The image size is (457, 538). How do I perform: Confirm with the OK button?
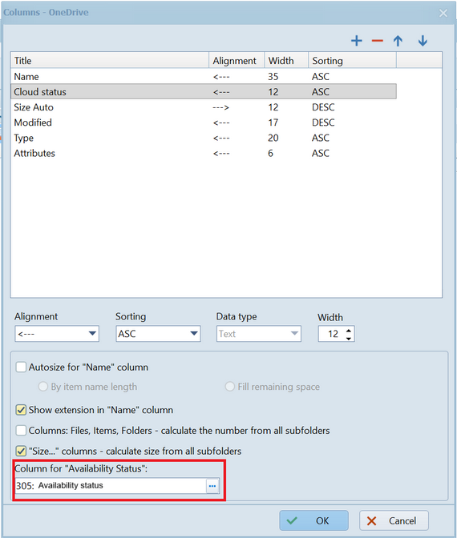point(313,520)
